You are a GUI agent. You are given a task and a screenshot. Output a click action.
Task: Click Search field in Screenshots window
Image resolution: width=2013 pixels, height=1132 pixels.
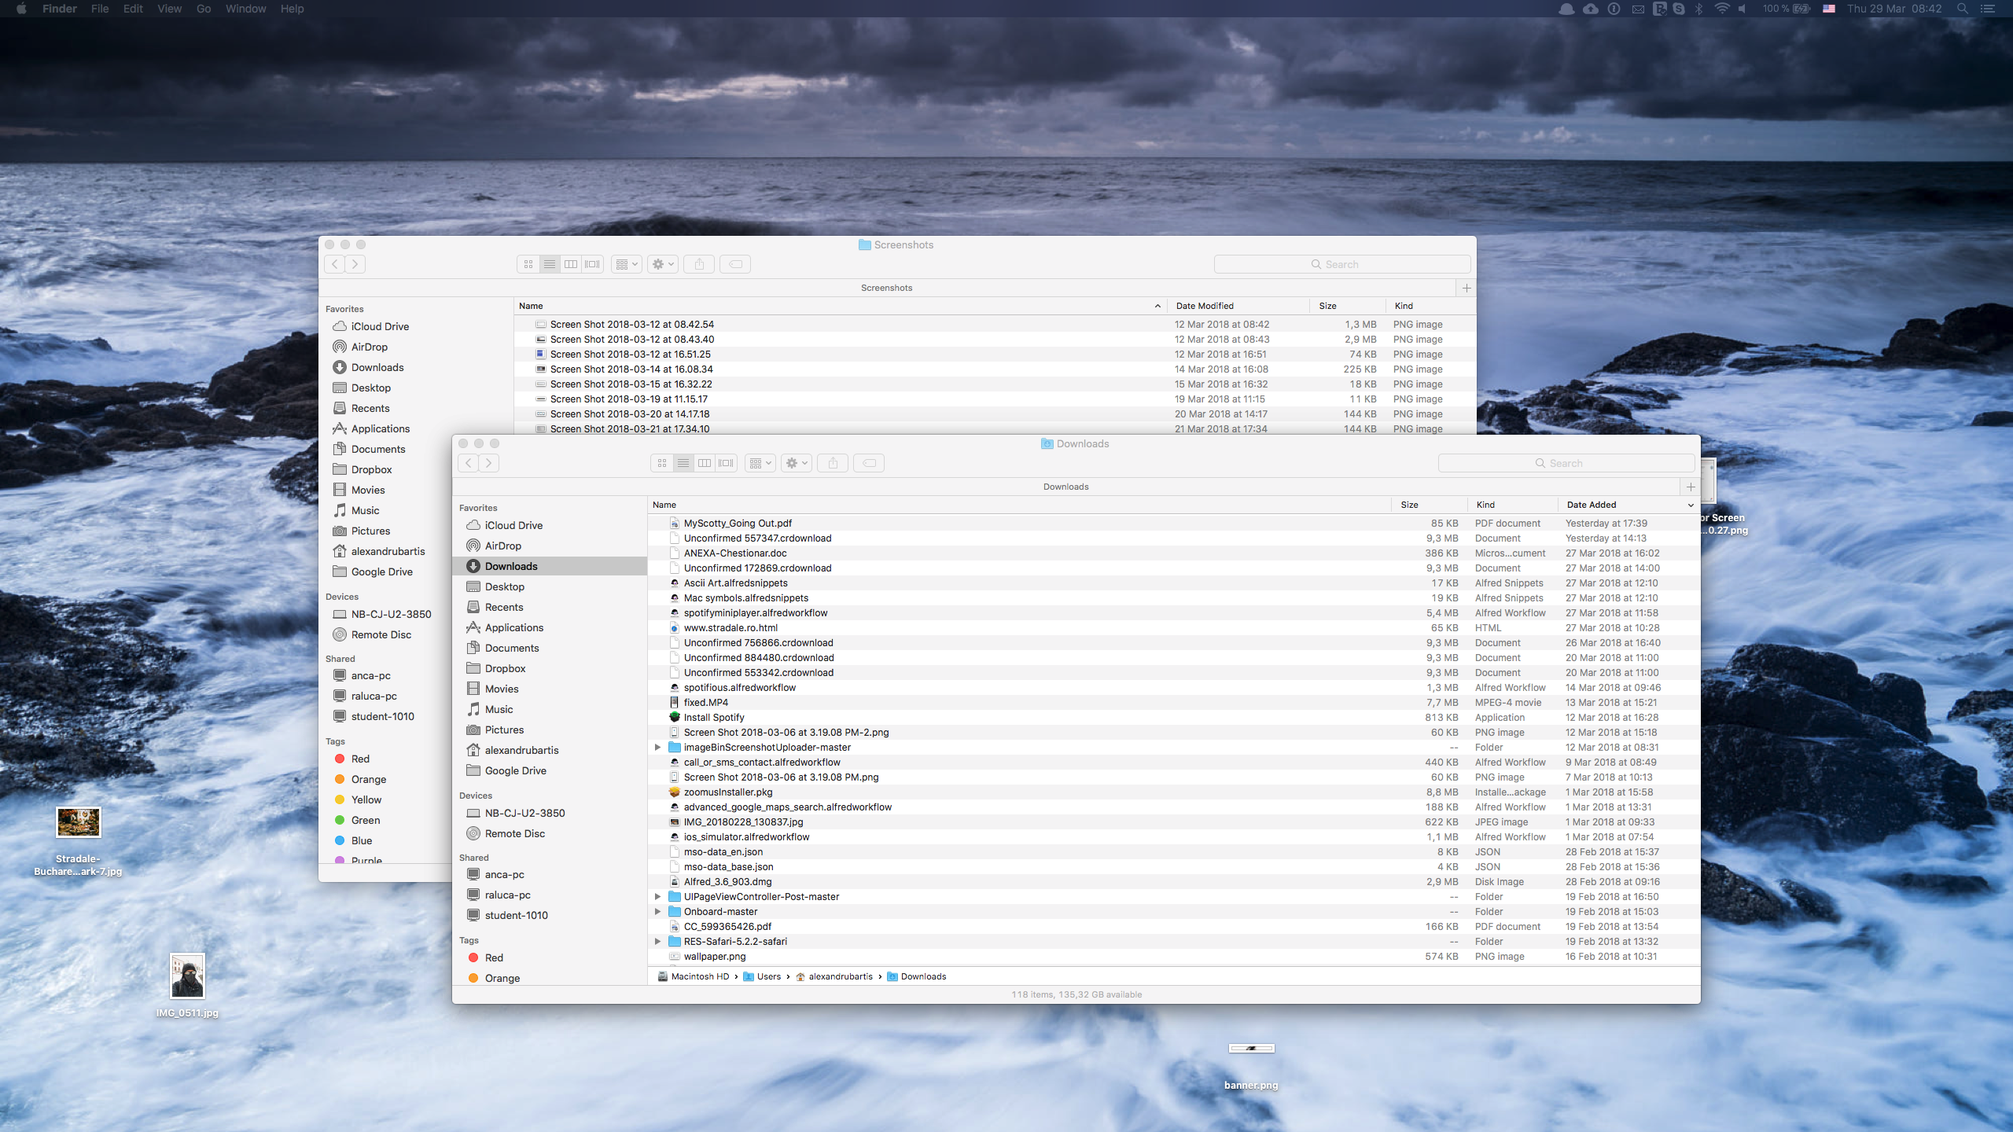pyautogui.click(x=1341, y=264)
